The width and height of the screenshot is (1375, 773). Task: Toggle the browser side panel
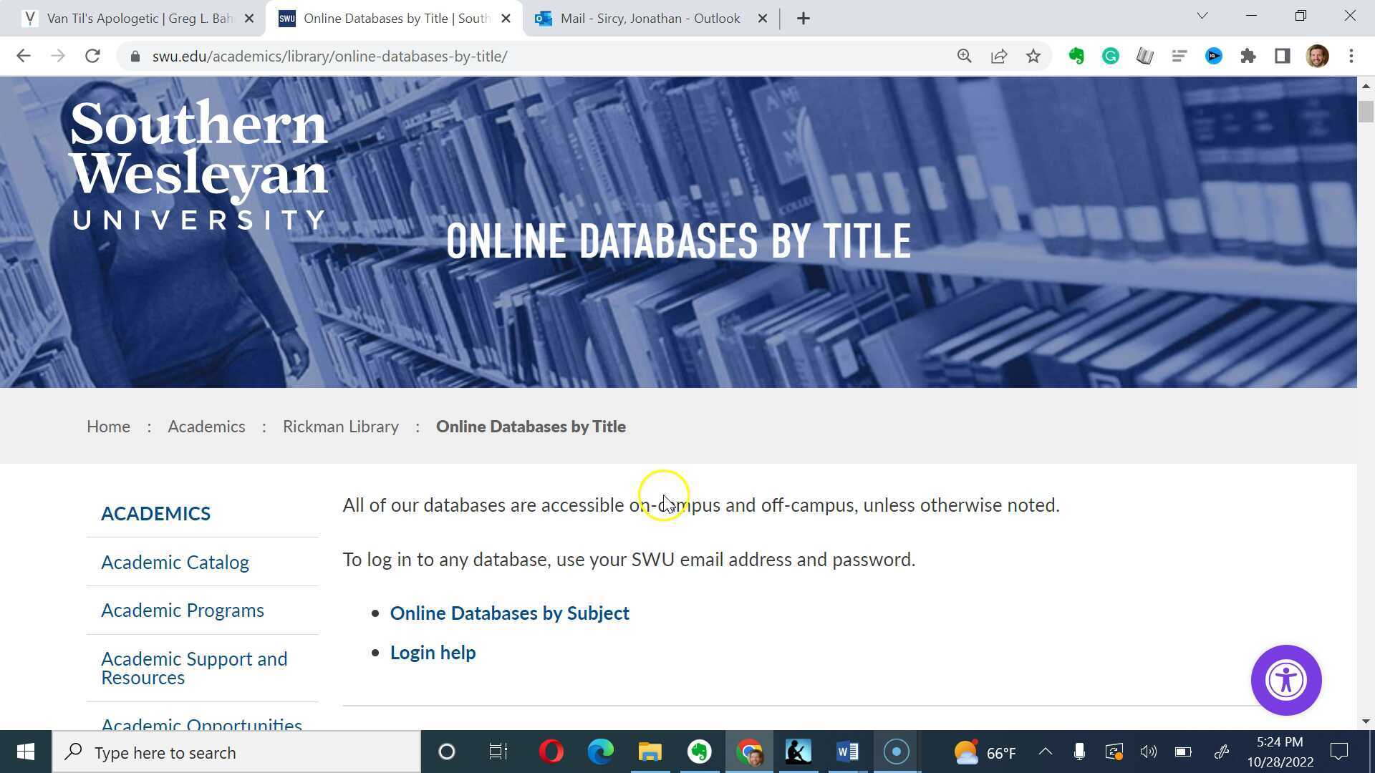click(x=1283, y=56)
